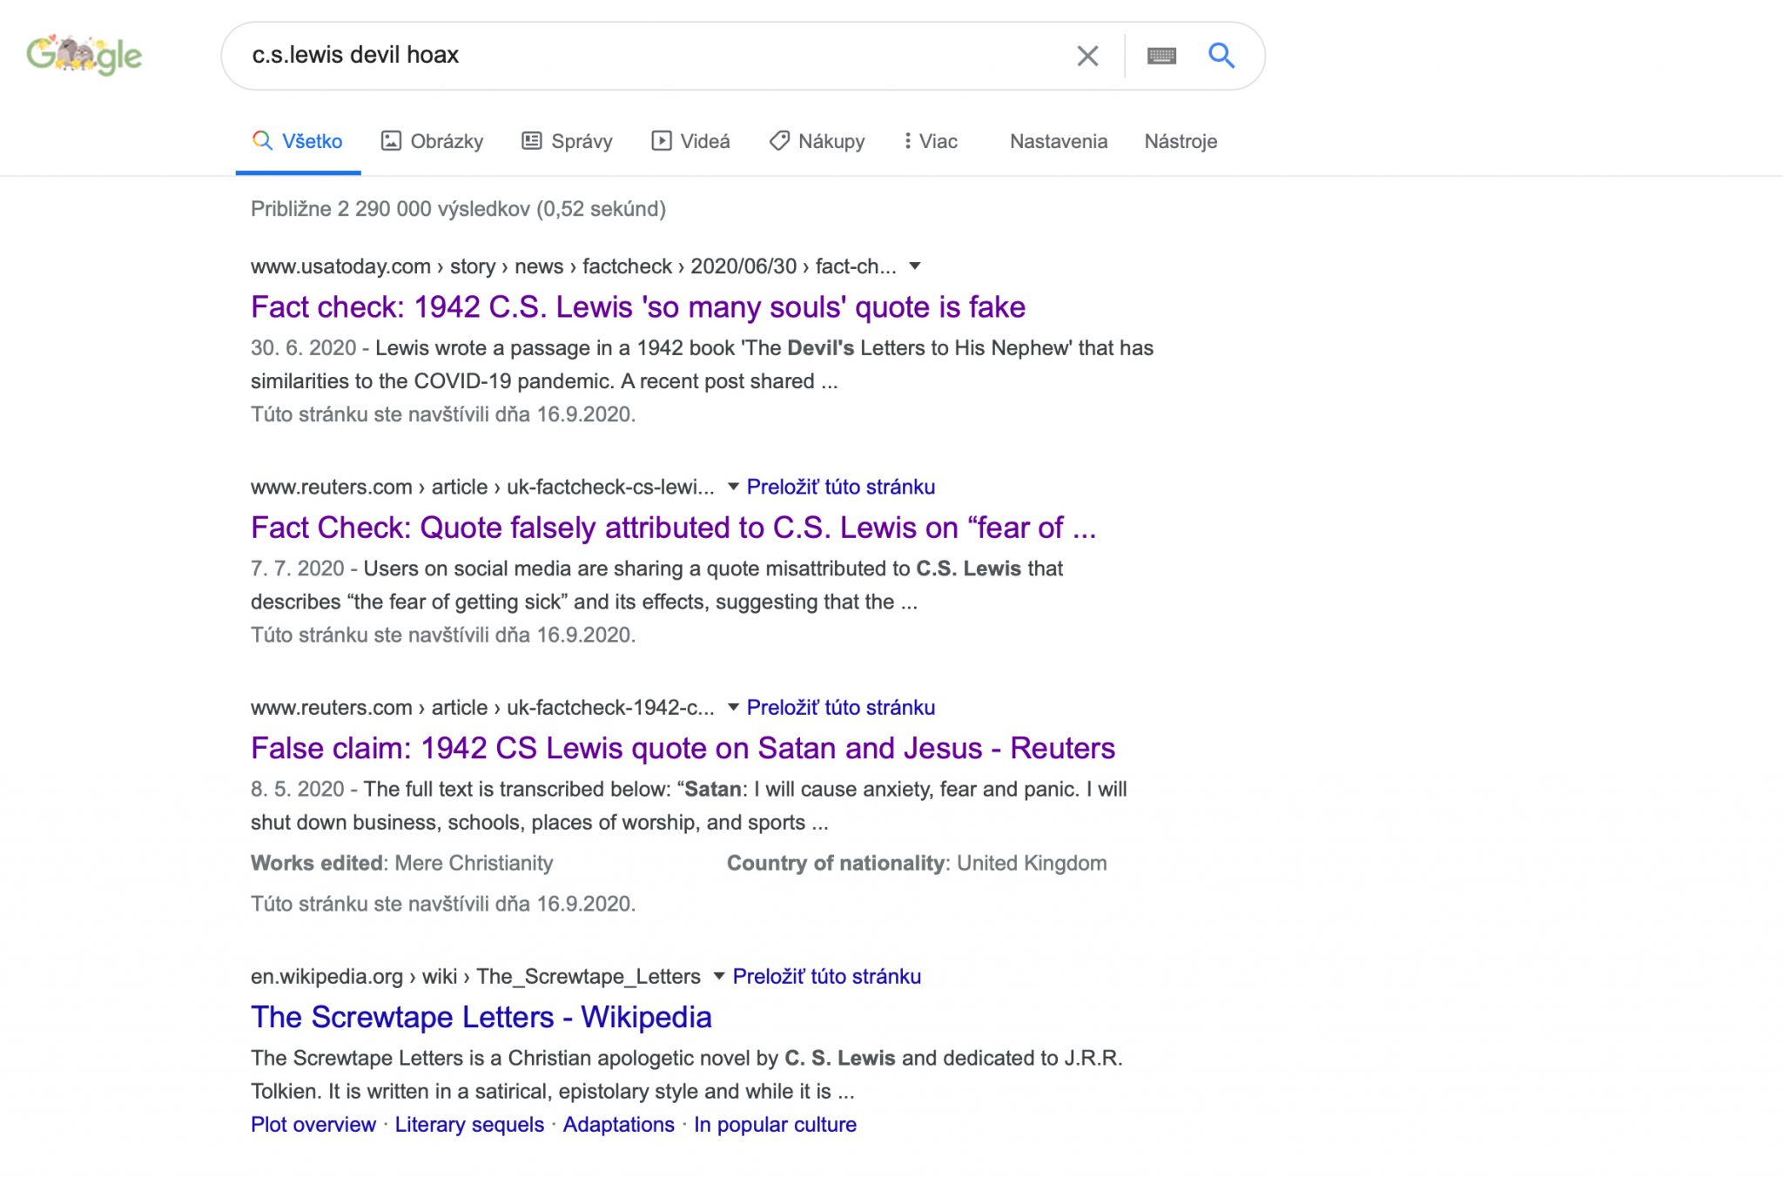
Task: Expand dropdown arrow next to Wikipedia URL
Action: [x=719, y=976]
